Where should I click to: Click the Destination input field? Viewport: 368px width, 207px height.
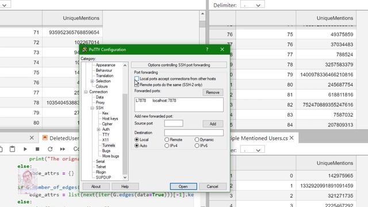point(194,133)
